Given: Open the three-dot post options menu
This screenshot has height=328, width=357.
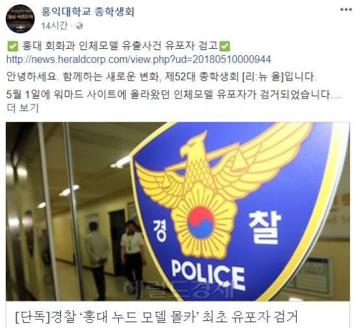Looking at the screenshot, I should pos(346,10).
